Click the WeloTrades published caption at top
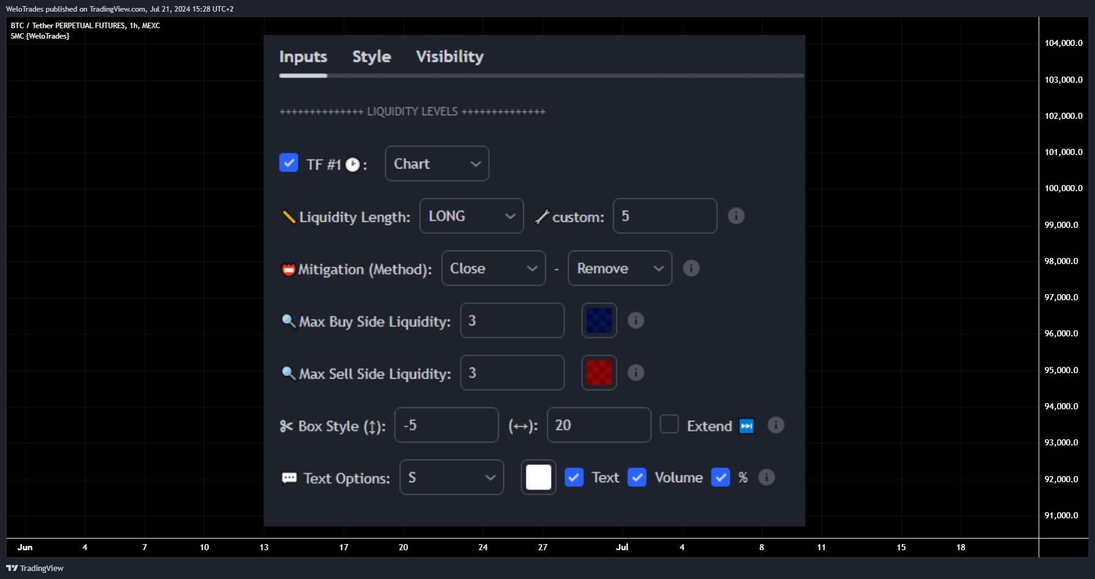Image resolution: width=1095 pixels, height=579 pixels. click(x=119, y=9)
